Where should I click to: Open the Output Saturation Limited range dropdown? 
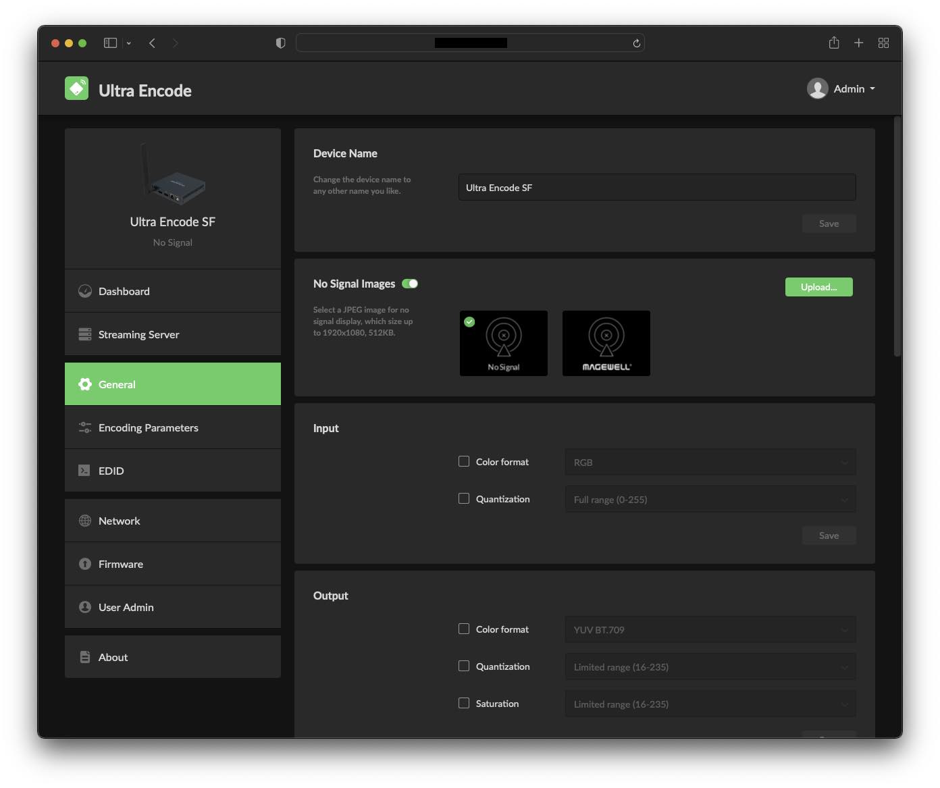[710, 704]
